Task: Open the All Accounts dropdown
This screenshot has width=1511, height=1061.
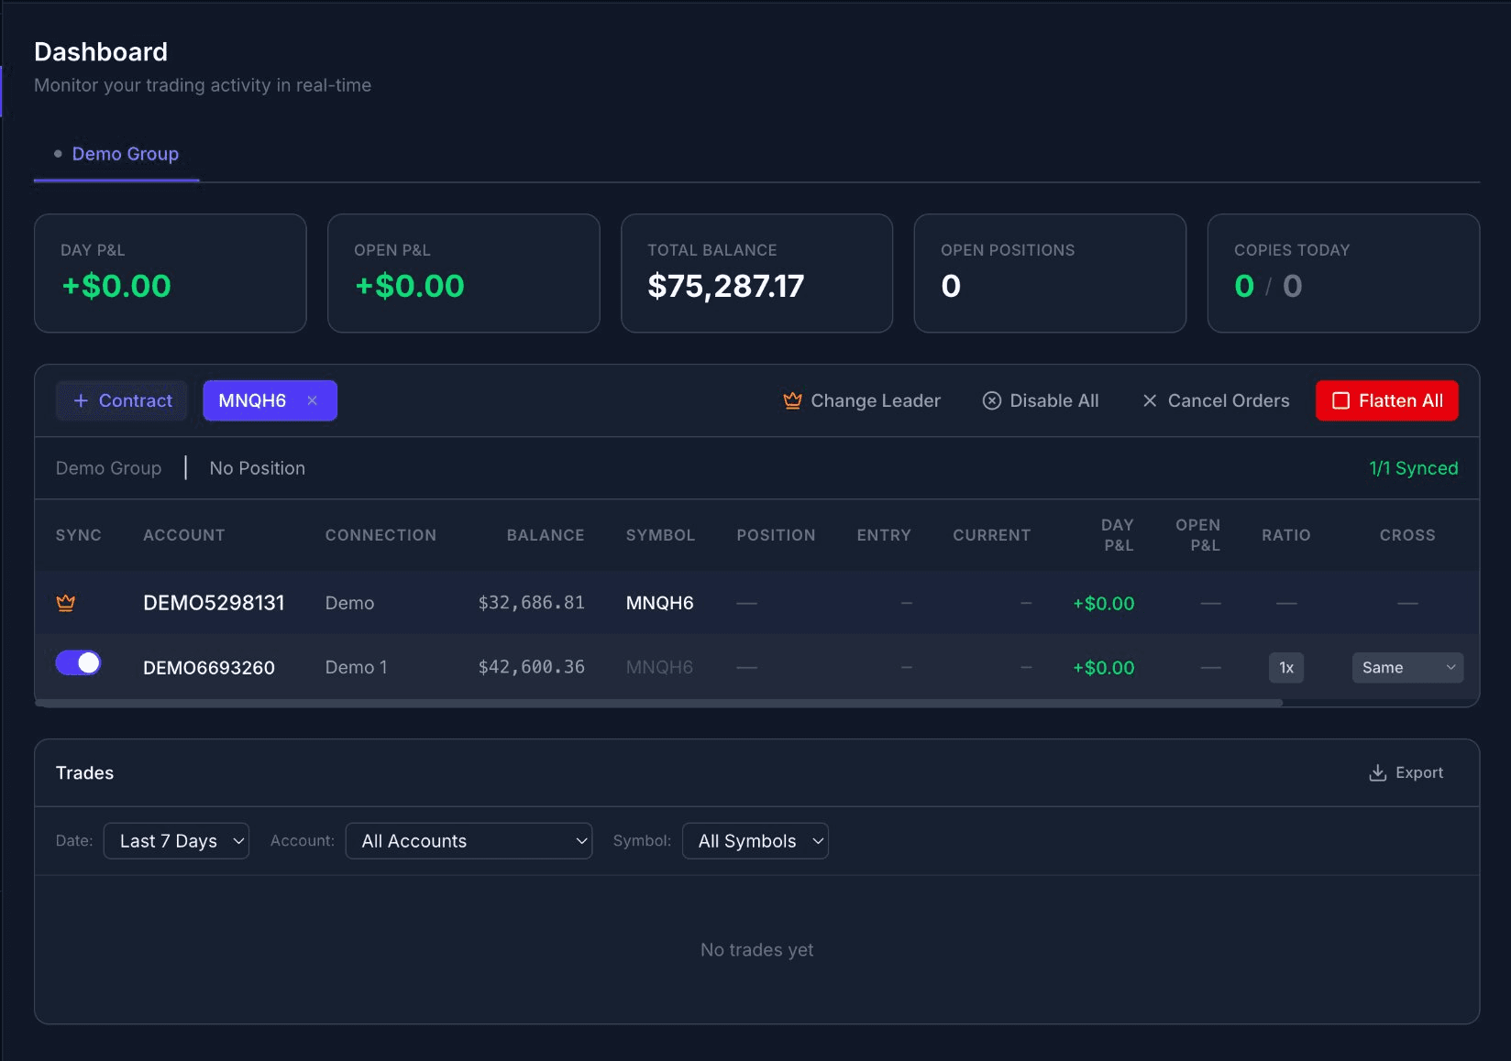Action: [x=469, y=840]
